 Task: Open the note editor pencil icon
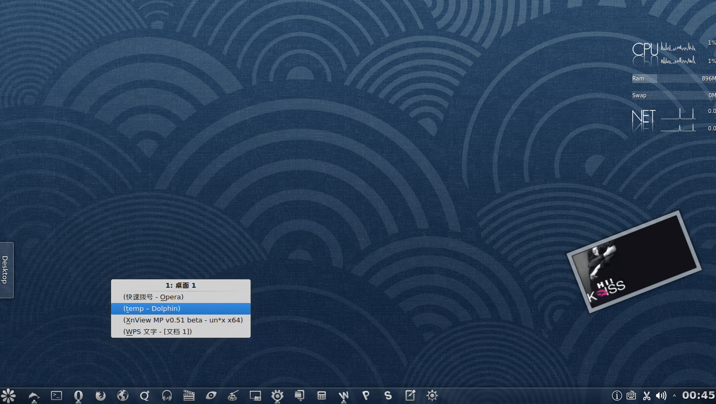point(410,396)
